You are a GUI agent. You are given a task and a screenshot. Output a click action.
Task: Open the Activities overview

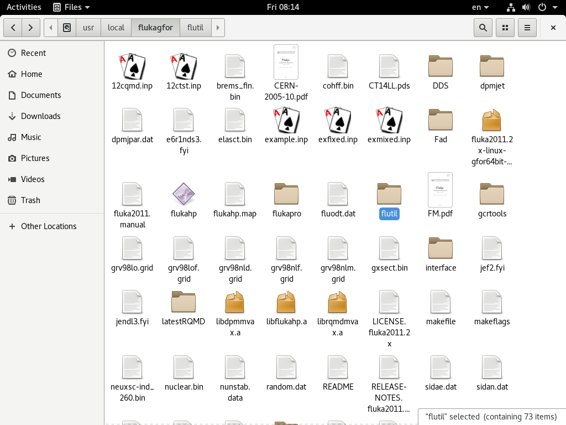[24, 7]
